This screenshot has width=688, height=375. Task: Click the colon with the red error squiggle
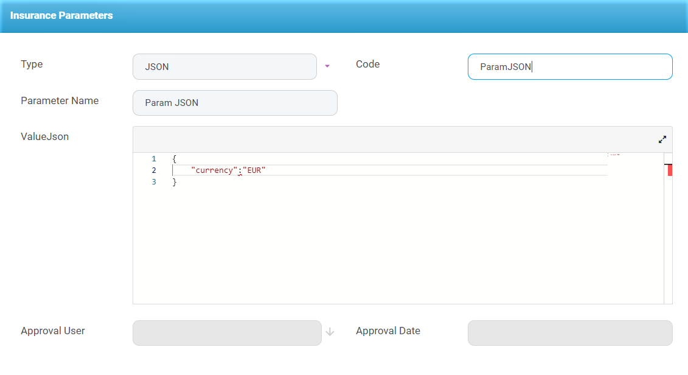click(240, 171)
